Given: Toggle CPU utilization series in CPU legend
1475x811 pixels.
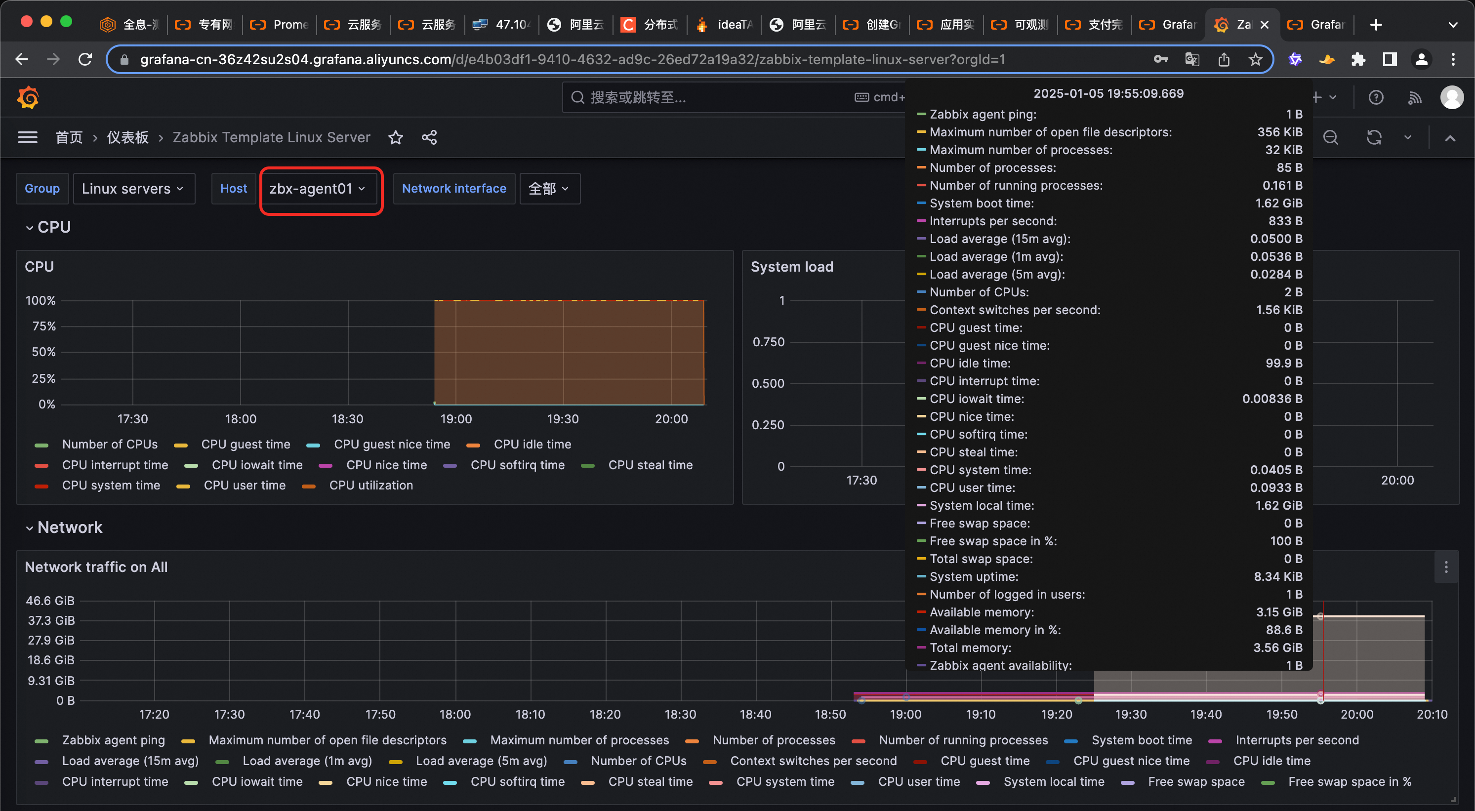Looking at the screenshot, I should pyautogui.click(x=371, y=486).
